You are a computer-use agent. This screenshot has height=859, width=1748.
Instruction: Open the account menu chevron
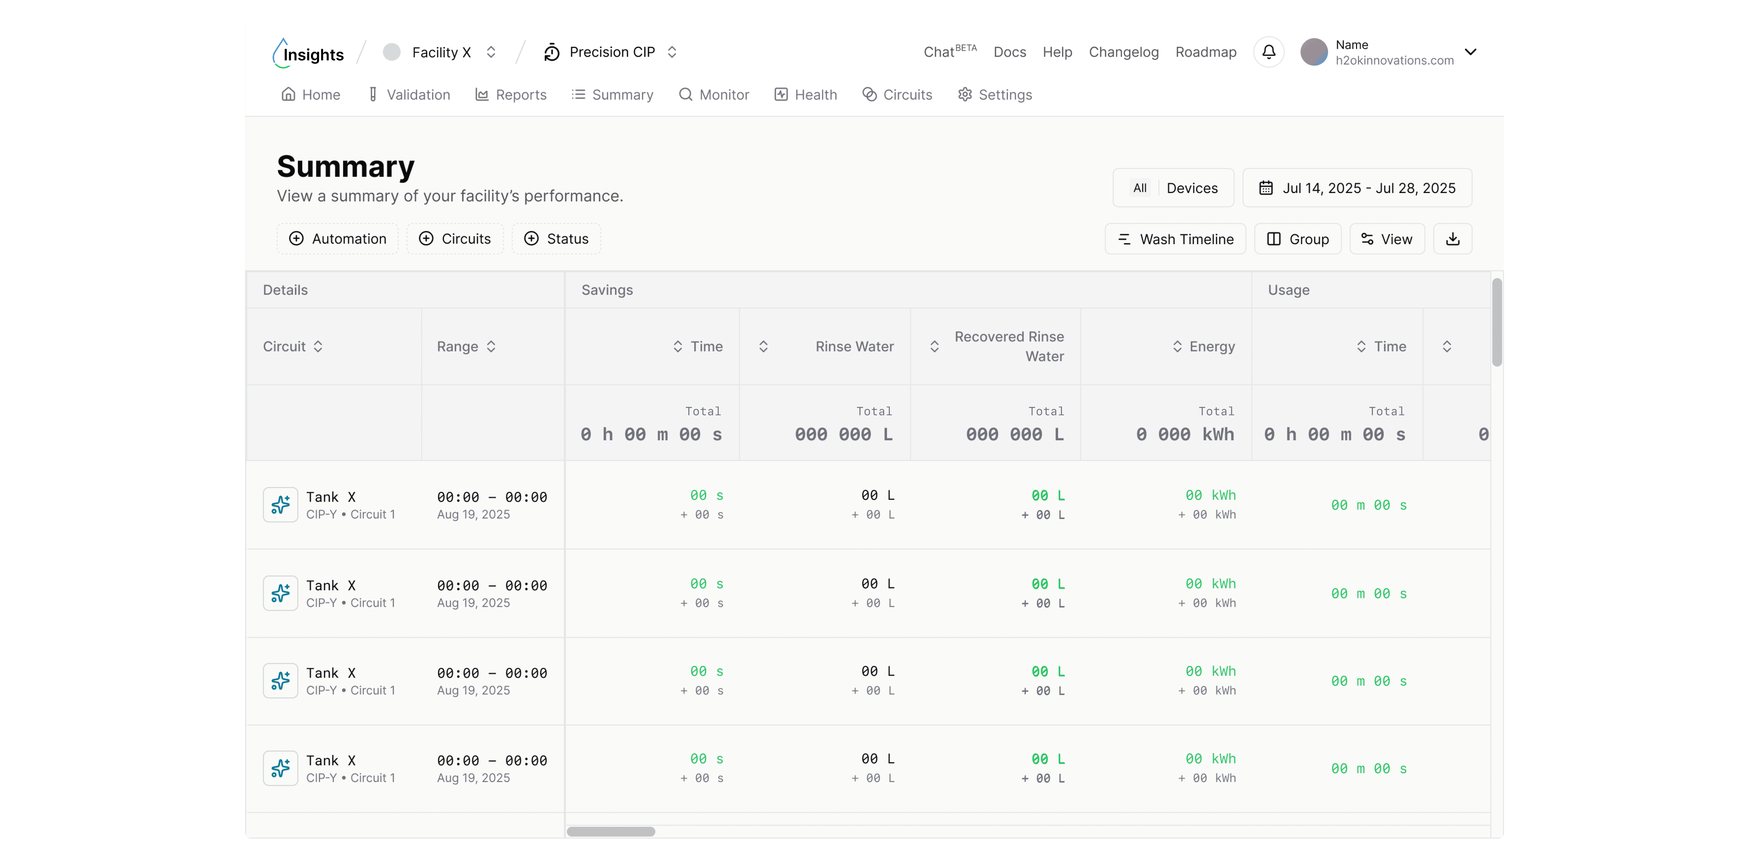tap(1470, 52)
